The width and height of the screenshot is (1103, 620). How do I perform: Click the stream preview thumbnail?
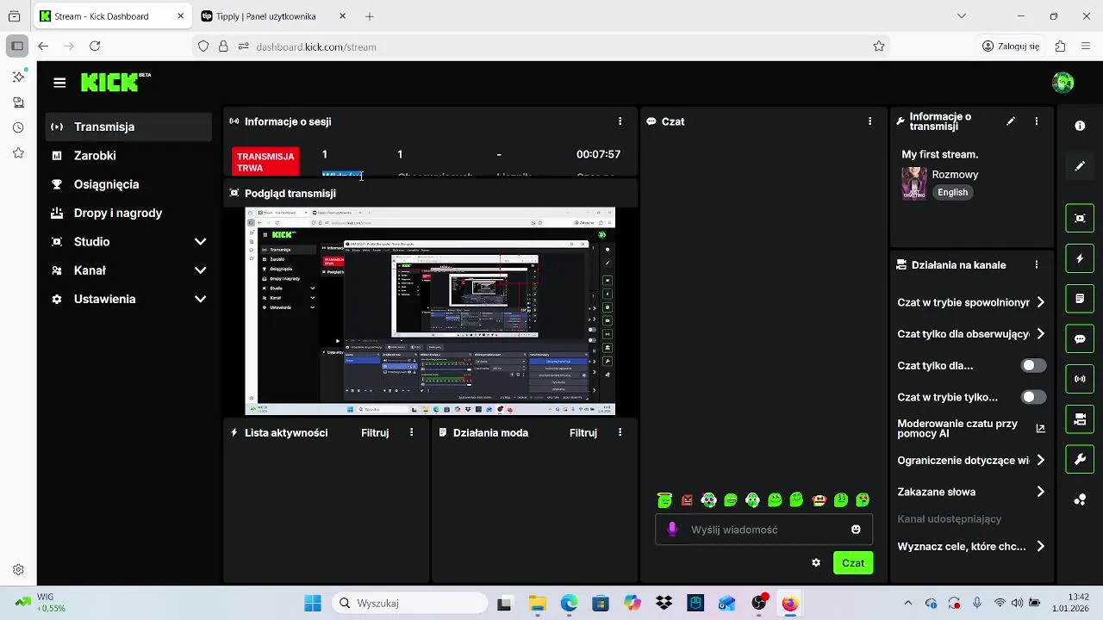pos(430,312)
